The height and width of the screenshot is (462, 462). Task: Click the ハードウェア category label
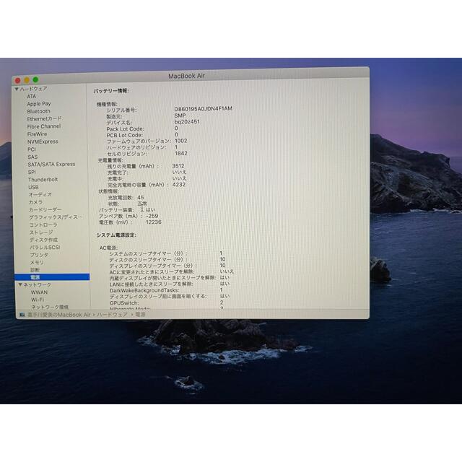point(34,89)
